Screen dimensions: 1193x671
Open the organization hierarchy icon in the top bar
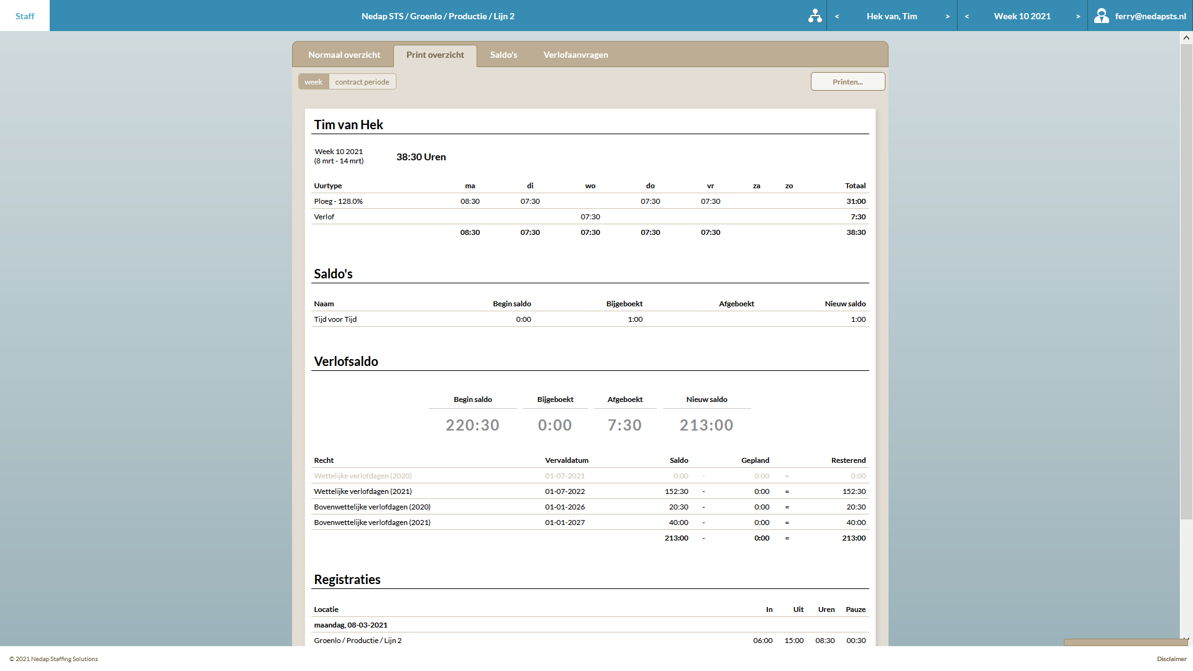(x=815, y=16)
